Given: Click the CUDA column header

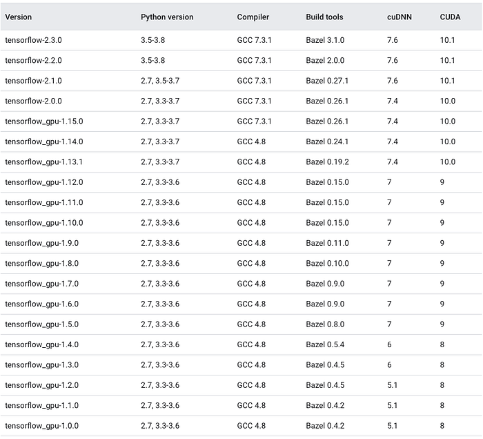Looking at the screenshot, I should click(450, 17).
